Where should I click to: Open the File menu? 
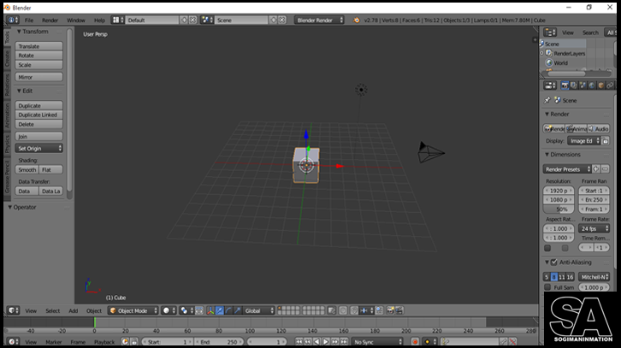29,21
